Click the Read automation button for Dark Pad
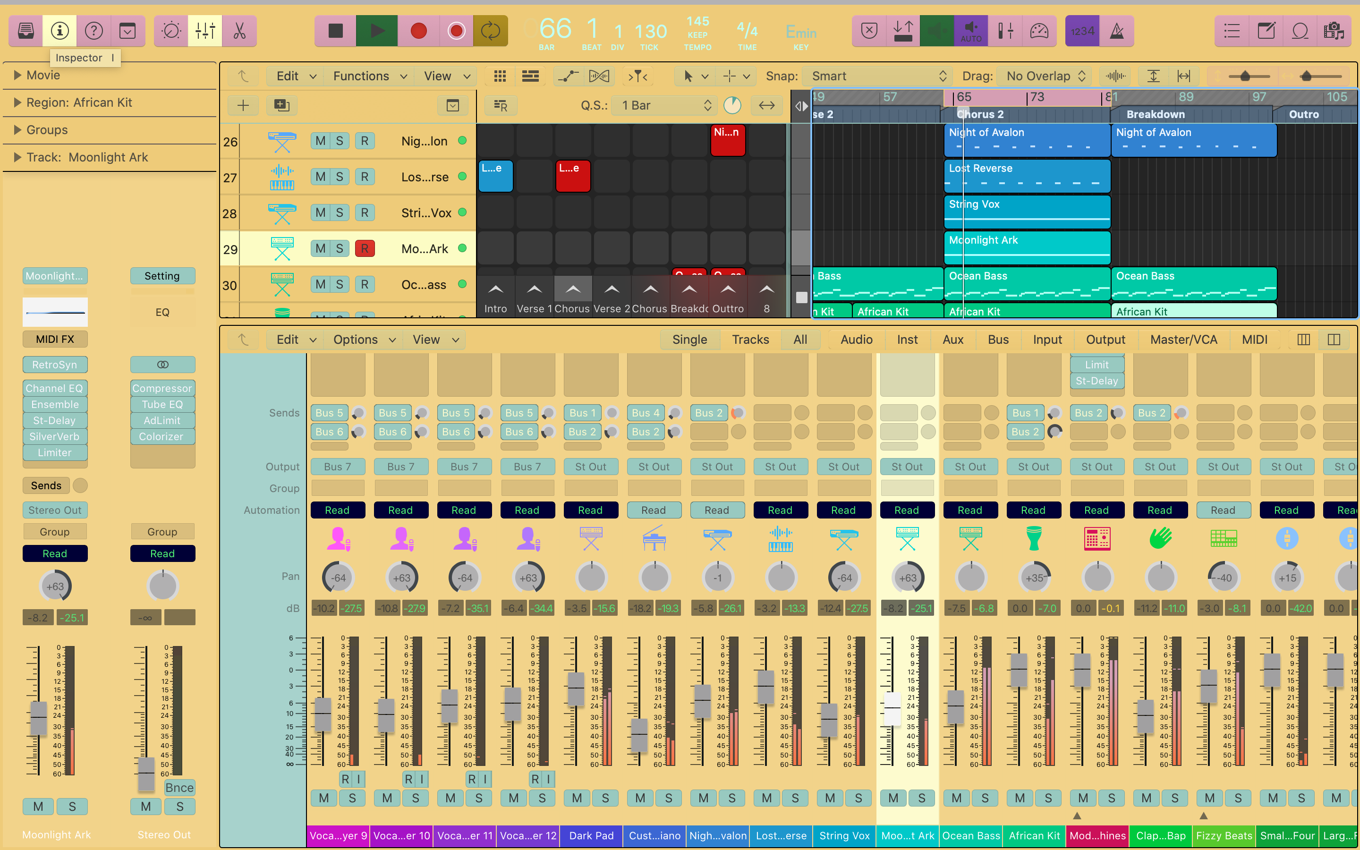The width and height of the screenshot is (1360, 850). 590,510
